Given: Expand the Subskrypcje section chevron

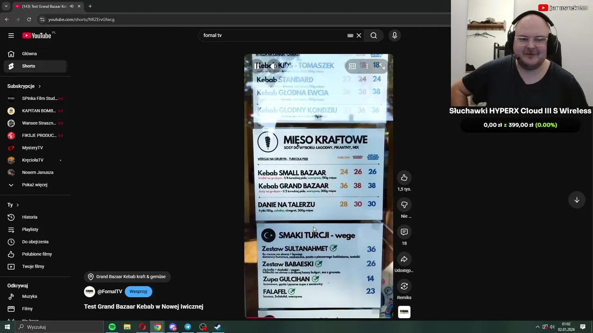Looking at the screenshot, I should click(39, 86).
